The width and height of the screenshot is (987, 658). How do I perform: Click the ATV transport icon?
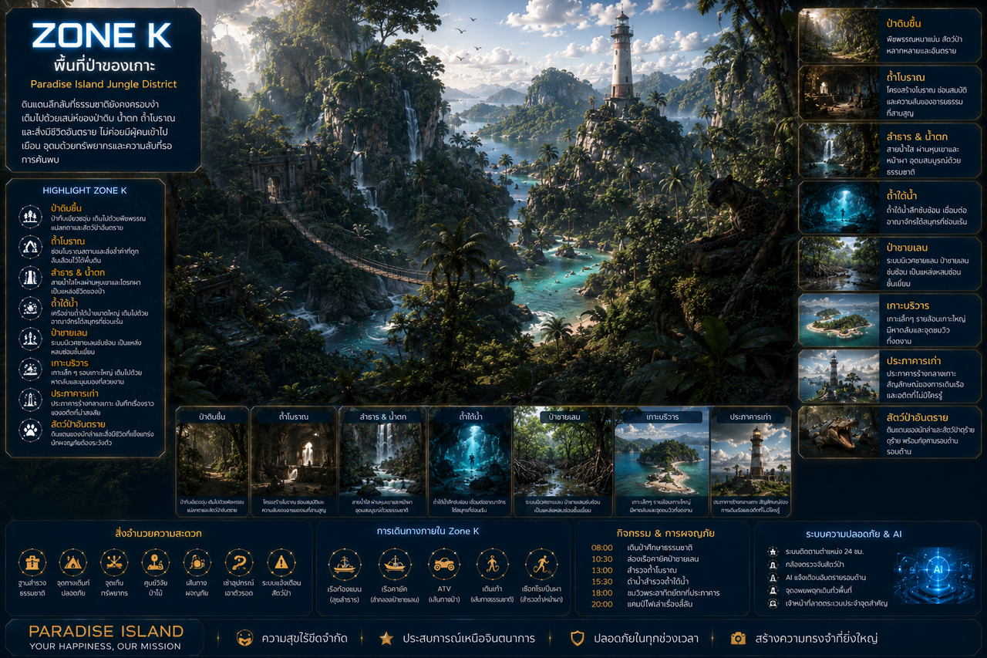click(443, 564)
